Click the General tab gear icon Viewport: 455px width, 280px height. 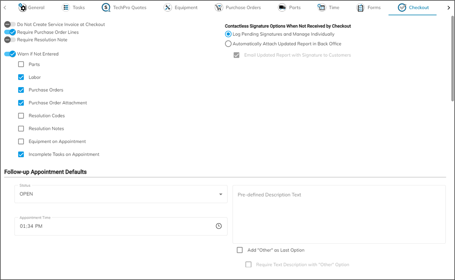point(22,7)
